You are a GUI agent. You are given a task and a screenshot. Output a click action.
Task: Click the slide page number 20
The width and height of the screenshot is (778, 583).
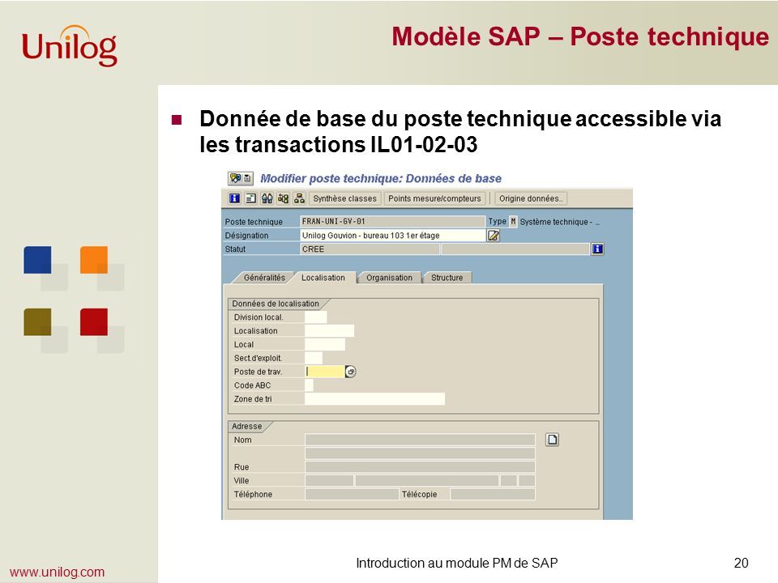[741, 564]
